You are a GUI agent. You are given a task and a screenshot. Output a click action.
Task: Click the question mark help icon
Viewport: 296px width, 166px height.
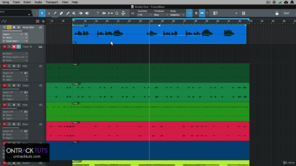click(98, 13)
